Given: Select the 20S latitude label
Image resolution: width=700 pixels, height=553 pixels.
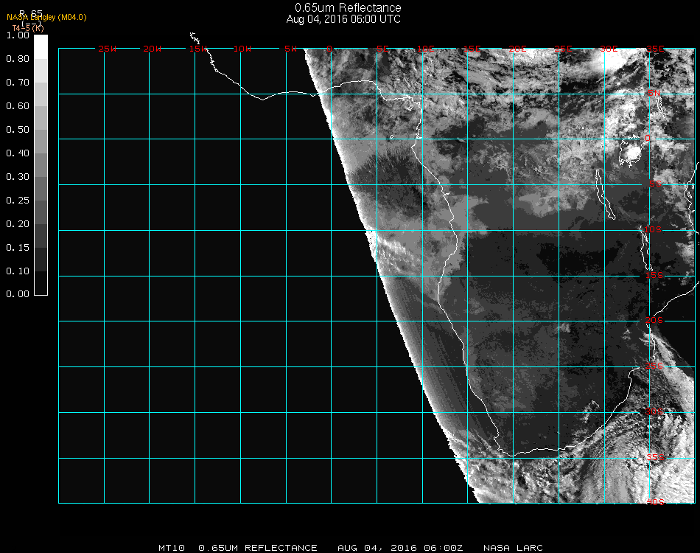Looking at the screenshot, I should 654,320.
